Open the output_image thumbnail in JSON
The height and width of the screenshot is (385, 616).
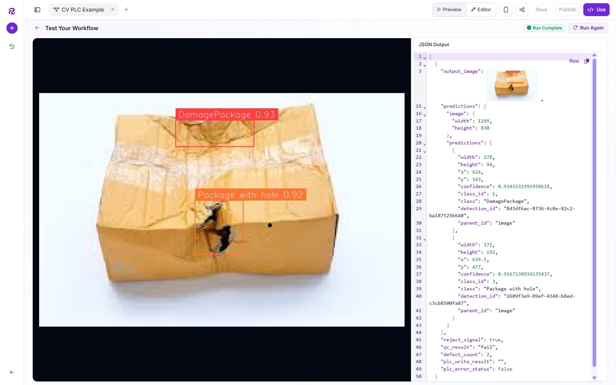click(x=512, y=85)
